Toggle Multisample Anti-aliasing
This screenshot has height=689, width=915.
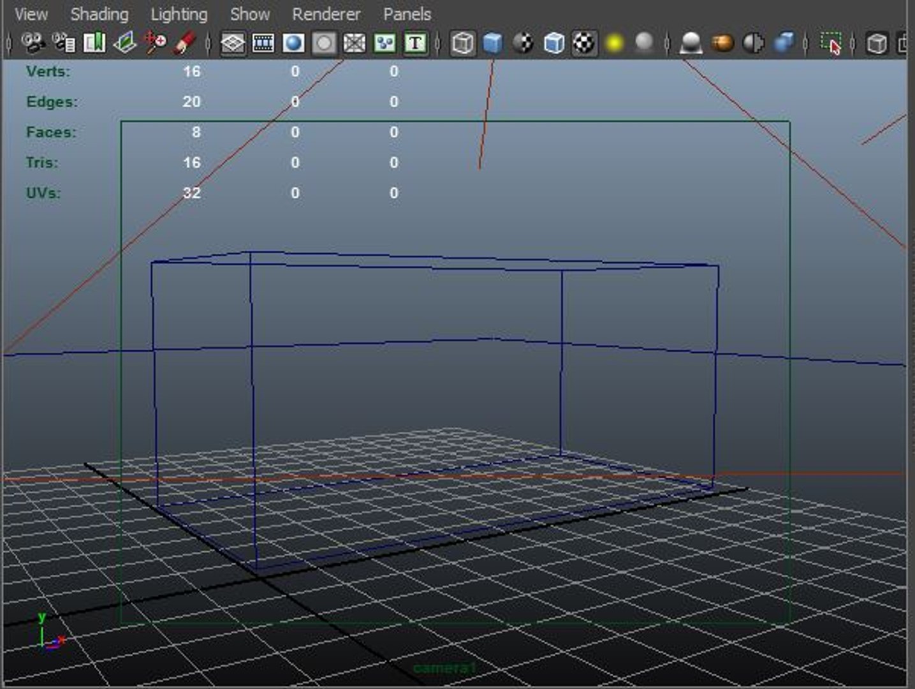coord(753,43)
